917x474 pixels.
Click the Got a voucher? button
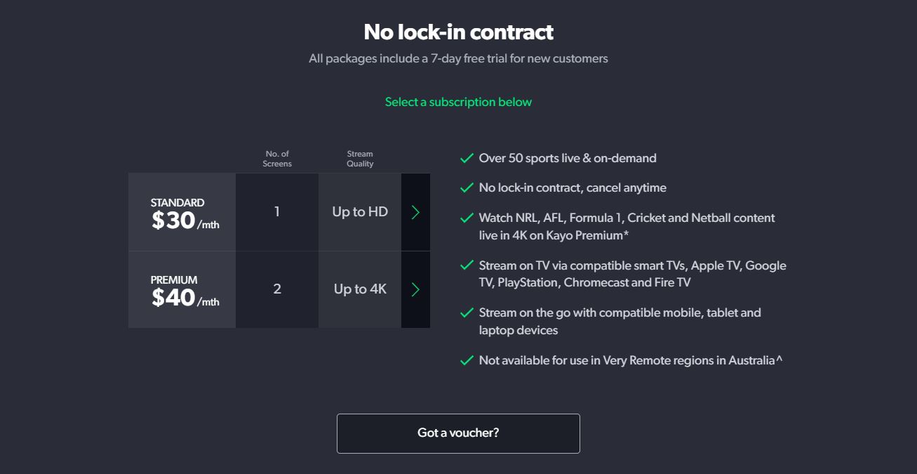point(458,433)
